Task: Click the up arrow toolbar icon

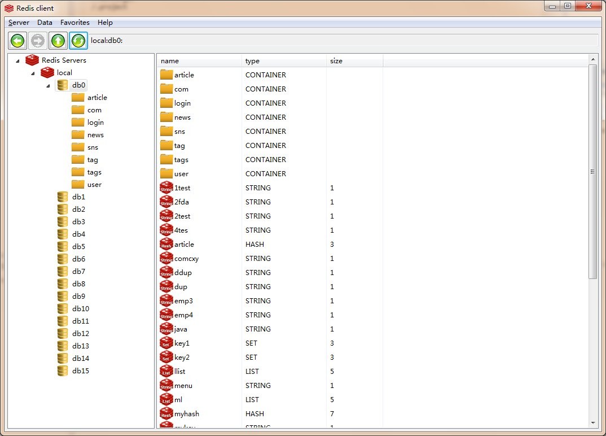Action: pyautogui.click(x=58, y=40)
